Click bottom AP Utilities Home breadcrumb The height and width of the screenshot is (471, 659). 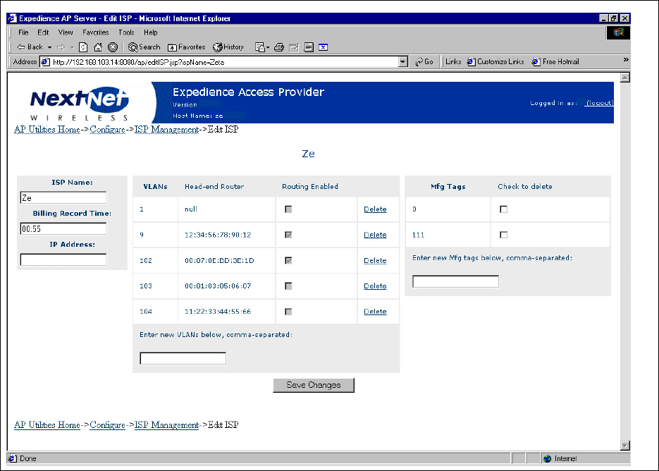(47, 425)
